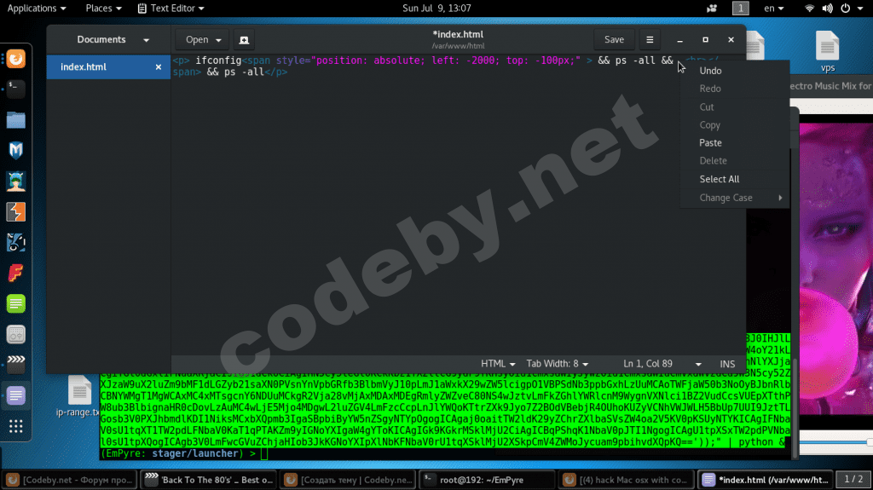873x490 pixels.
Task: Launch the Burp Suite lightning dock icon
Action: pos(15,211)
